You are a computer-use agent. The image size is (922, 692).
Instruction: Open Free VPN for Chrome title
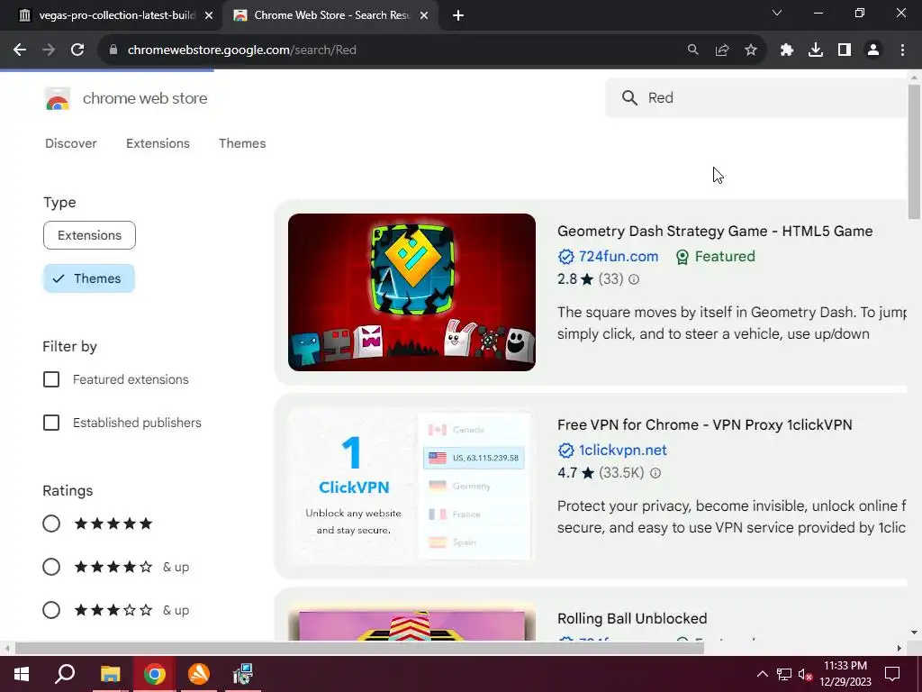pyautogui.click(x=704, y=425)
